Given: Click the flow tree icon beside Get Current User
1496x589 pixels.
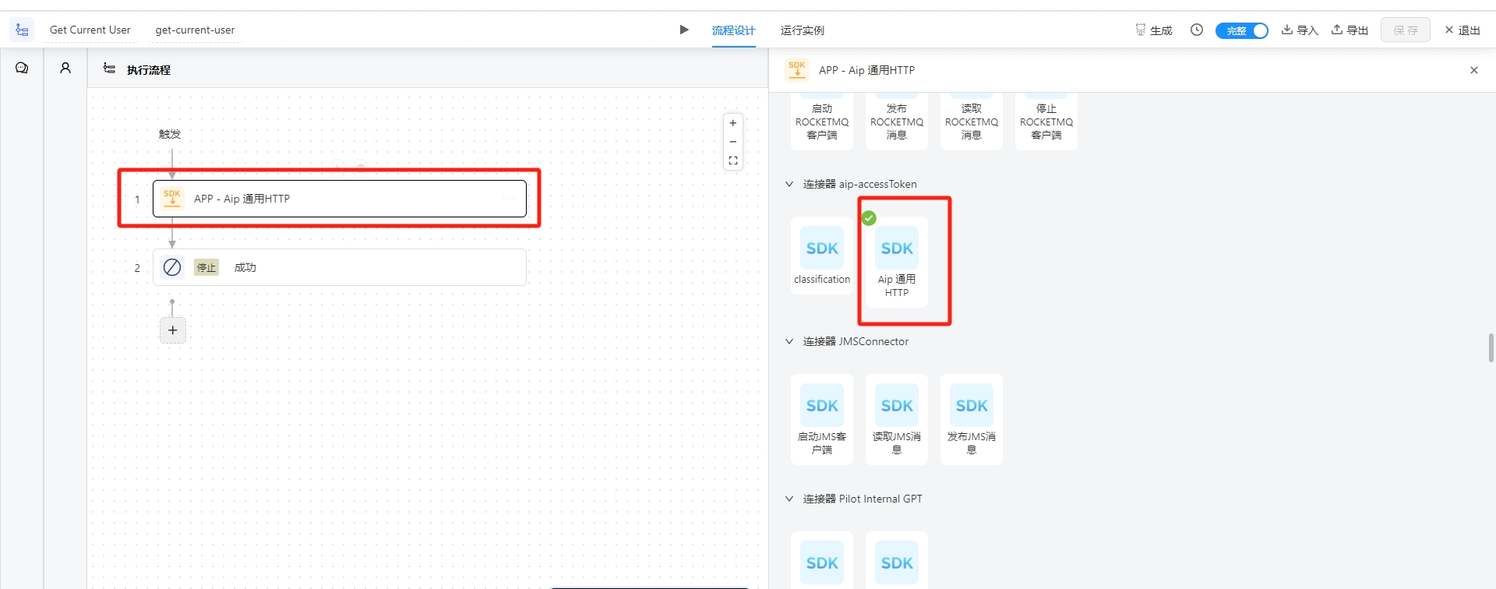Looking at the screenshot, I should pos(22,30).
